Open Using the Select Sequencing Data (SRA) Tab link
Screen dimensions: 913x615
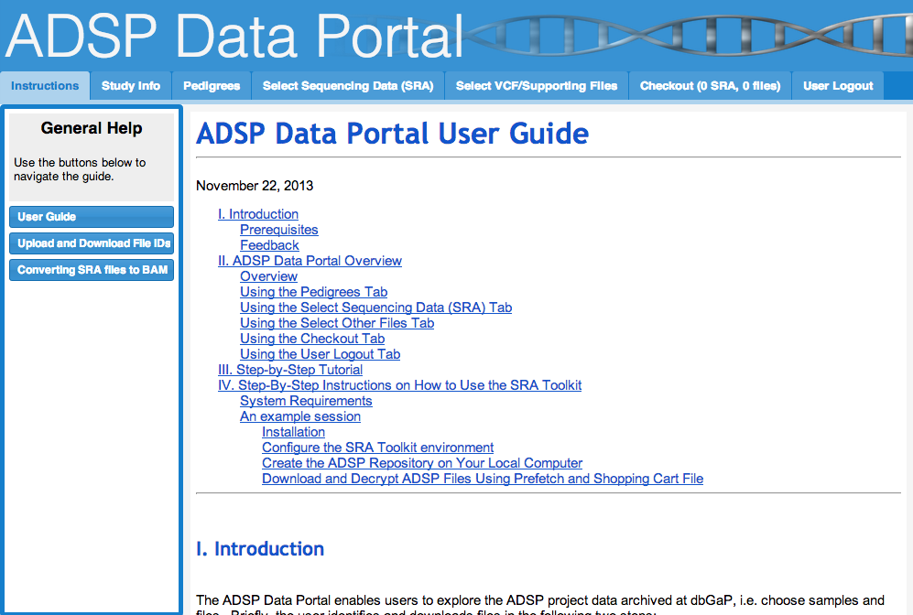pos(376,307)
